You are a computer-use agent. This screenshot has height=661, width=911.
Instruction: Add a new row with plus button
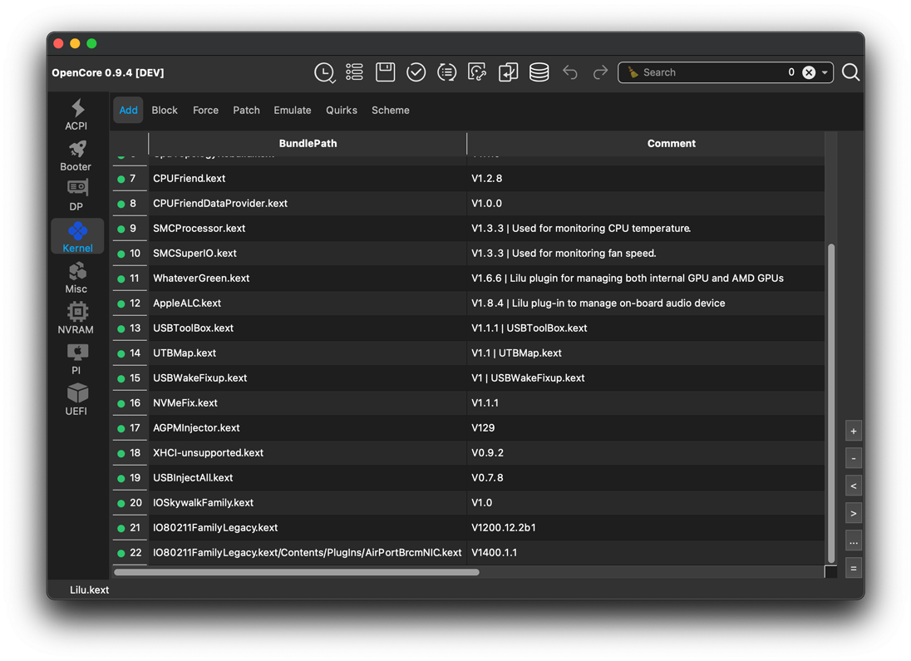coord(854,432)
